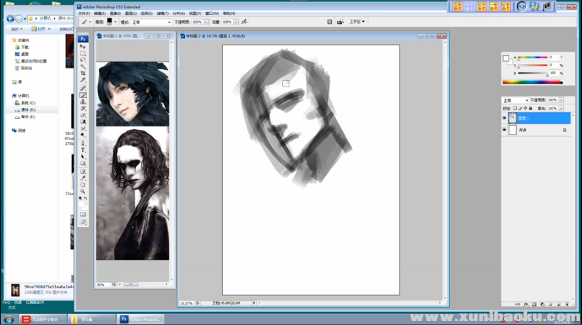Image resolution: width=582 pixels, height=325 pixels.
Task: Select the Brush tool in the toolbox
Action: (x=83, y=95)
